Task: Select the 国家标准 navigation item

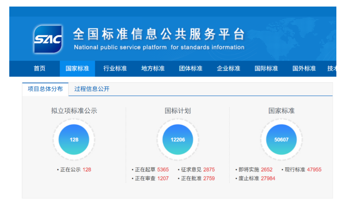Action: 77,69
